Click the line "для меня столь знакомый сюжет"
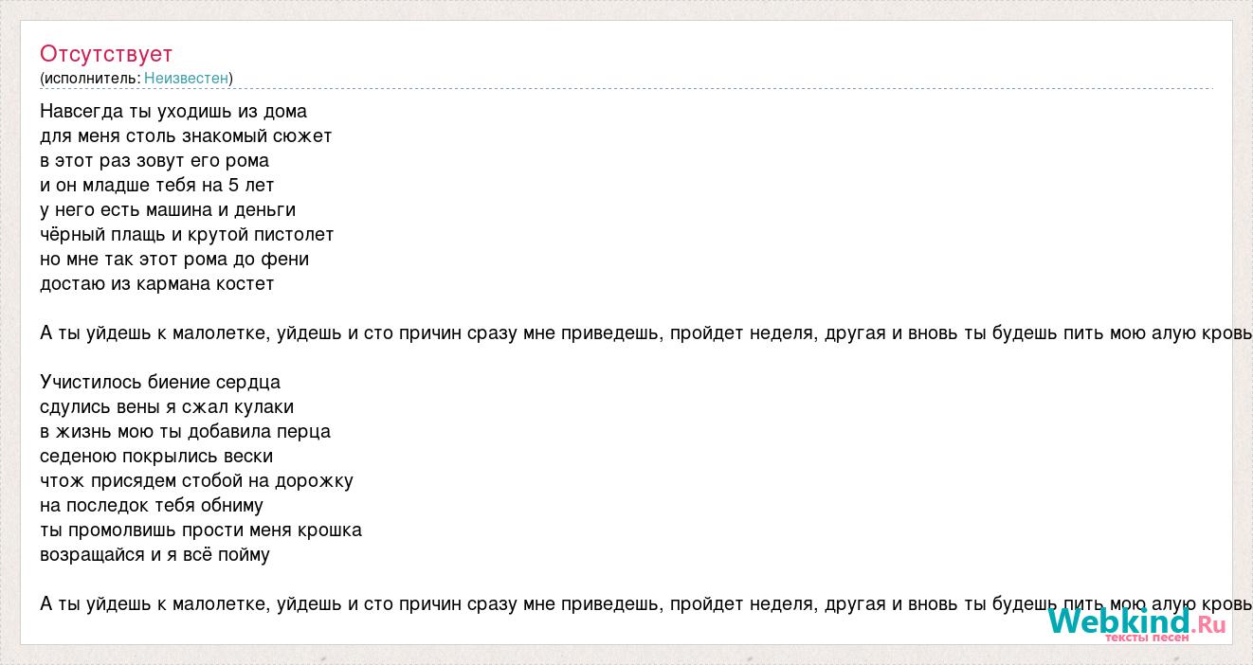The image size is (1253, 665). (186, 135)
